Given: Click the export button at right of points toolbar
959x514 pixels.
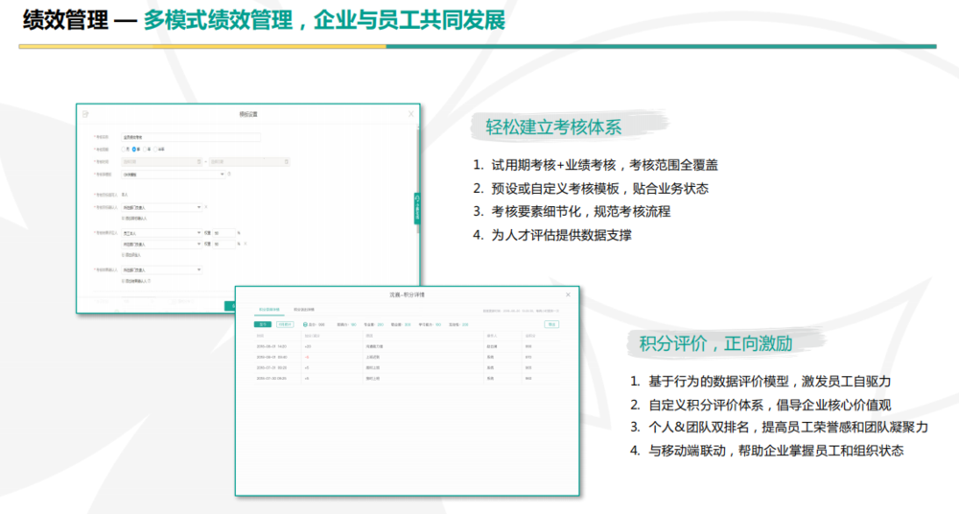Looking at the screenshot, I should click(551, 325).
